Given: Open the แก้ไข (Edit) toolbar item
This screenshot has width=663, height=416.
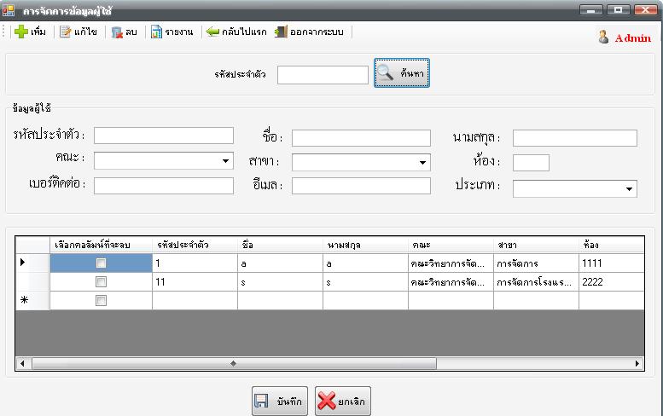Looking at the screenshot, I should pos(79,32).
